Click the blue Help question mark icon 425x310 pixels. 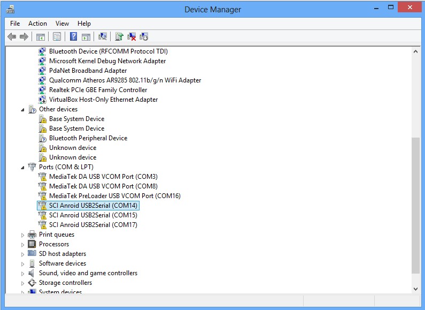click(x=73, y=36)
